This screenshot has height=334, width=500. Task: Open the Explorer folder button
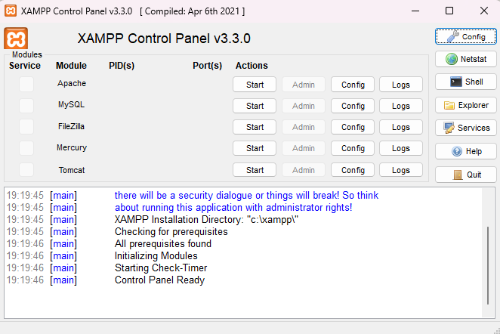(465, 105)
